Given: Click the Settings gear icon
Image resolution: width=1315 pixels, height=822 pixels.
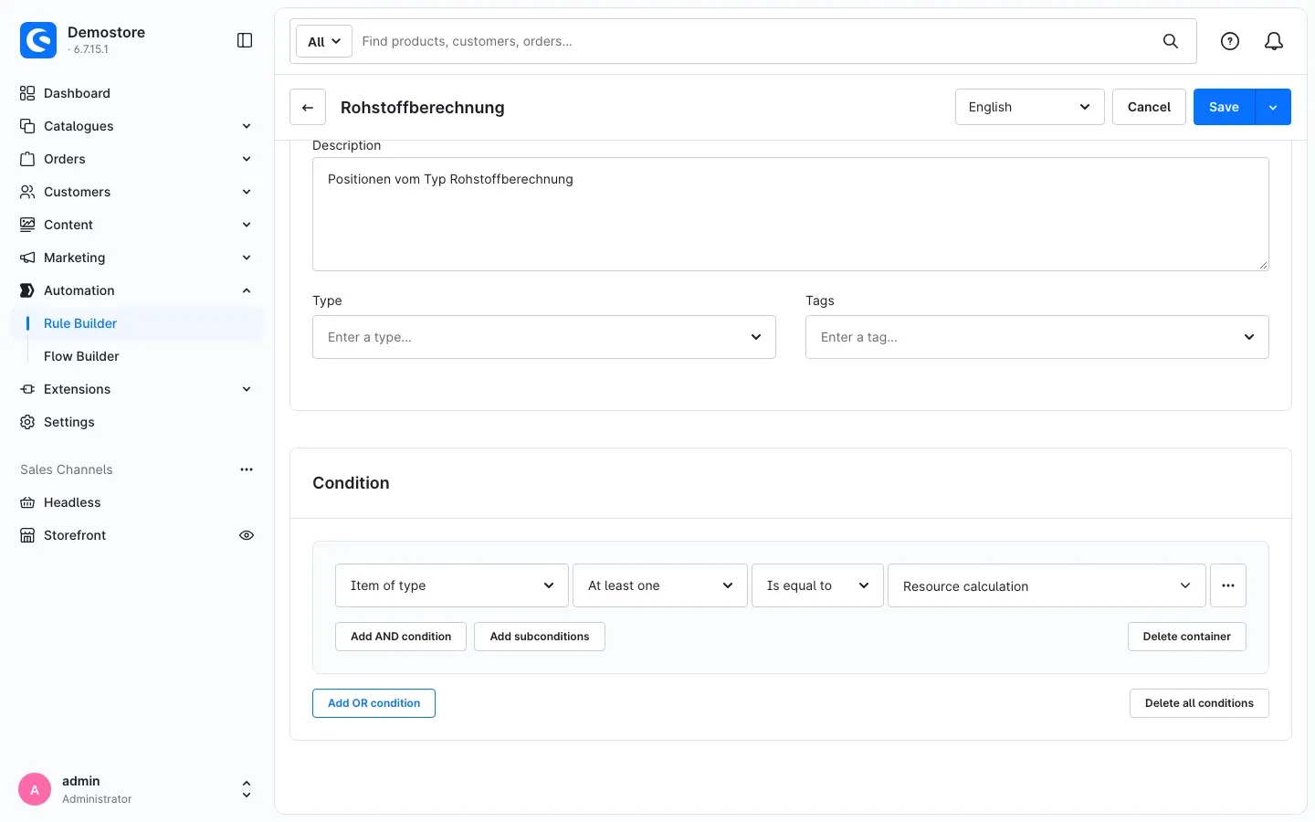Looking at the screenshot, I should click(x=27, y=422).
